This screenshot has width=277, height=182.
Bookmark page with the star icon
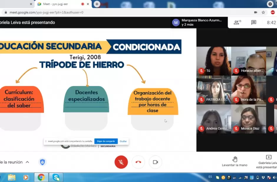(263, 12)
